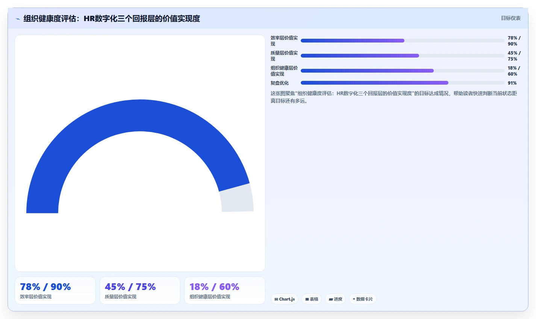Click the 91% value for 复盘优化
The image size is (536, 319).
(512, 83)
